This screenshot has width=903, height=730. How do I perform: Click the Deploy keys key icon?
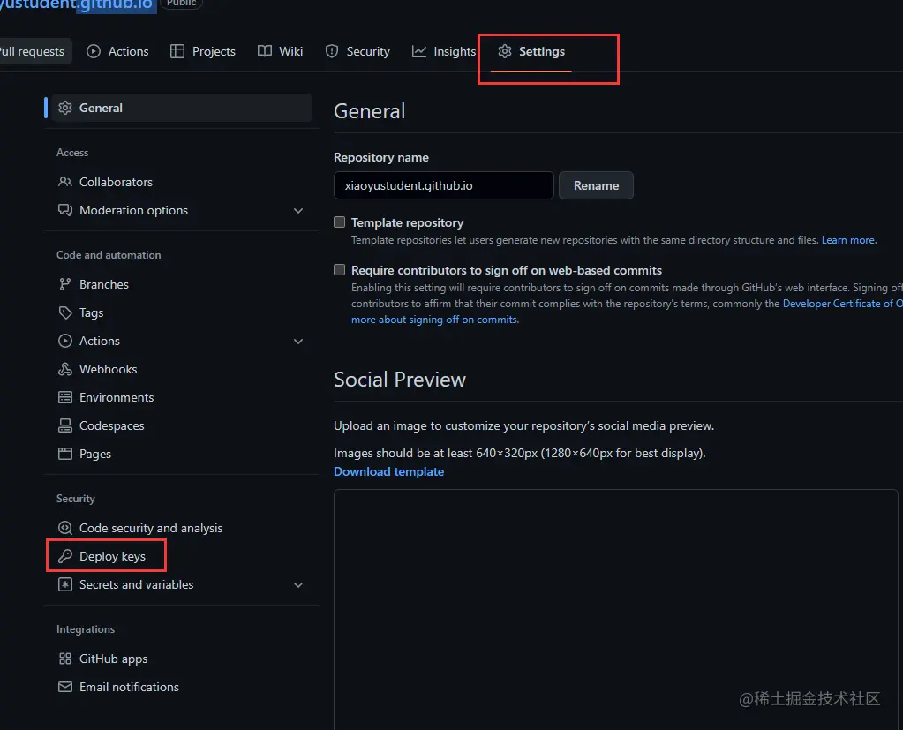click(x=65, y=556)
